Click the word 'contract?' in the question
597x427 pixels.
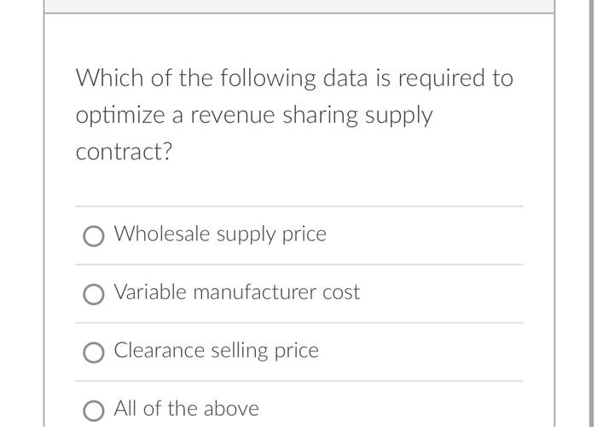[x=124, y=152]
